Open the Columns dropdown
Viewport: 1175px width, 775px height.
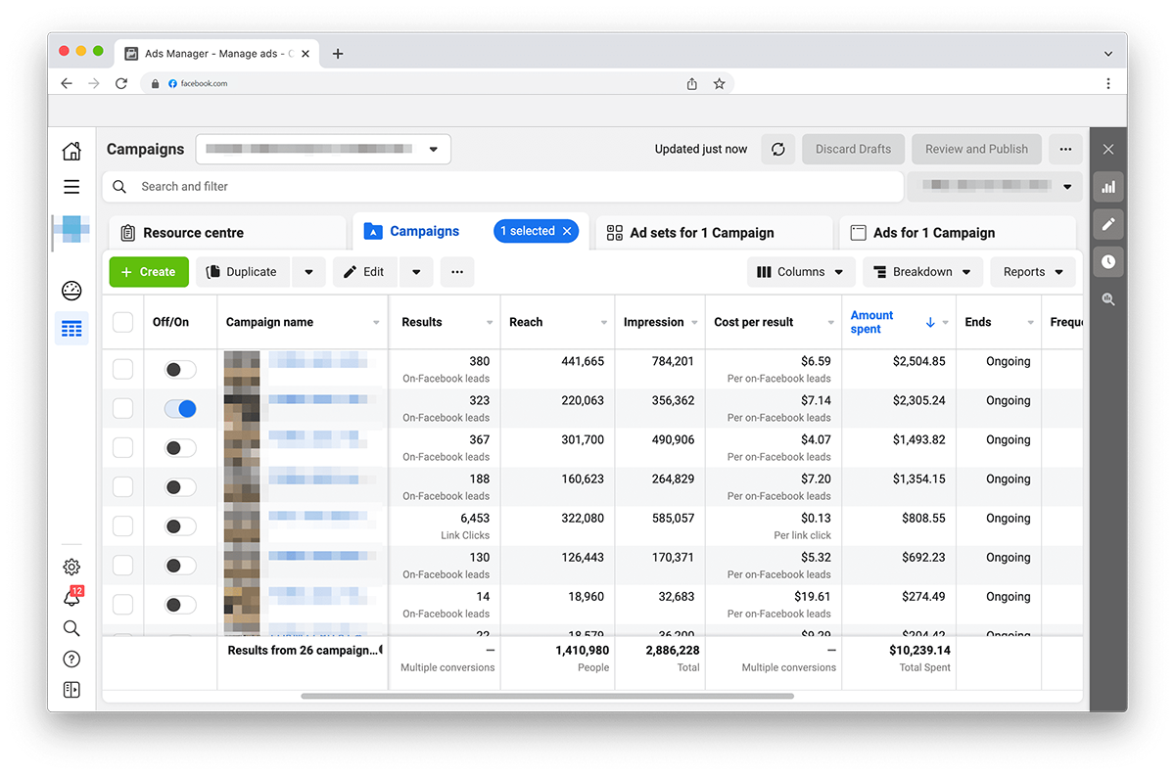[x=801, y=272]
